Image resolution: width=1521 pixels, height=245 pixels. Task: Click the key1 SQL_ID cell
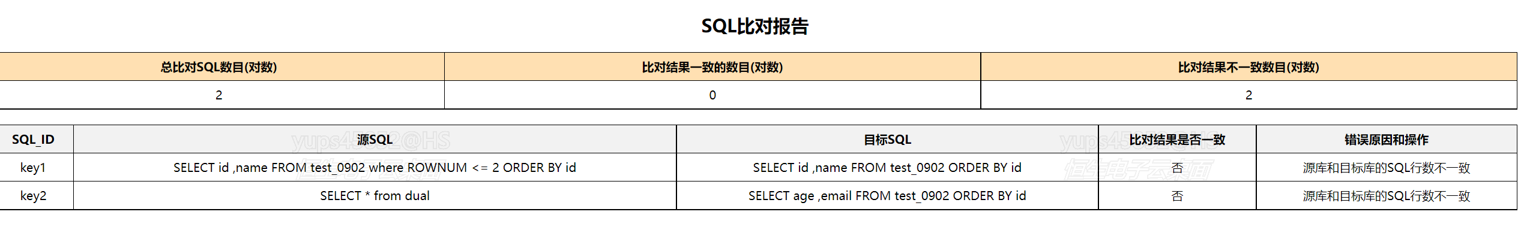33,168
